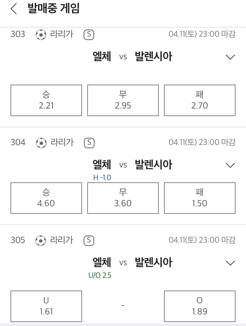Choose handicap 패 at odds 1.50

200,198
